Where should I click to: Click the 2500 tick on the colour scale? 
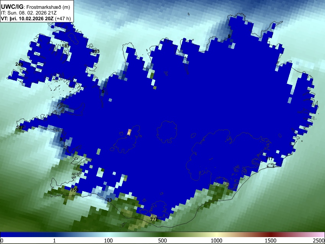click(319, 241)
